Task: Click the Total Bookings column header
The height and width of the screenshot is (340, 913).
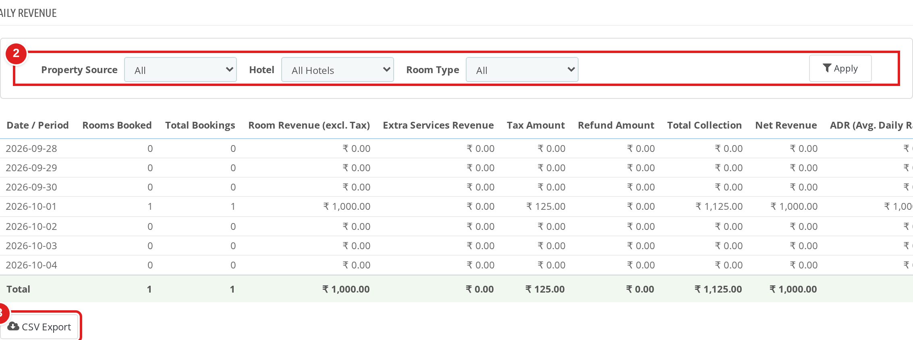Action: (200, 125)
